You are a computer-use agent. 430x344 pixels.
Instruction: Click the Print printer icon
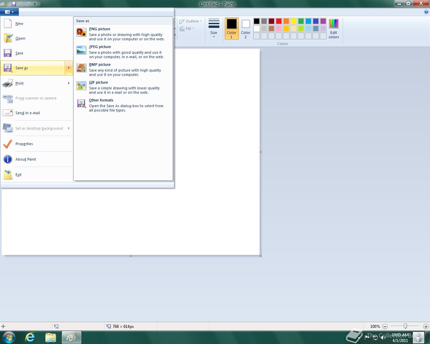tap(8, 83)
